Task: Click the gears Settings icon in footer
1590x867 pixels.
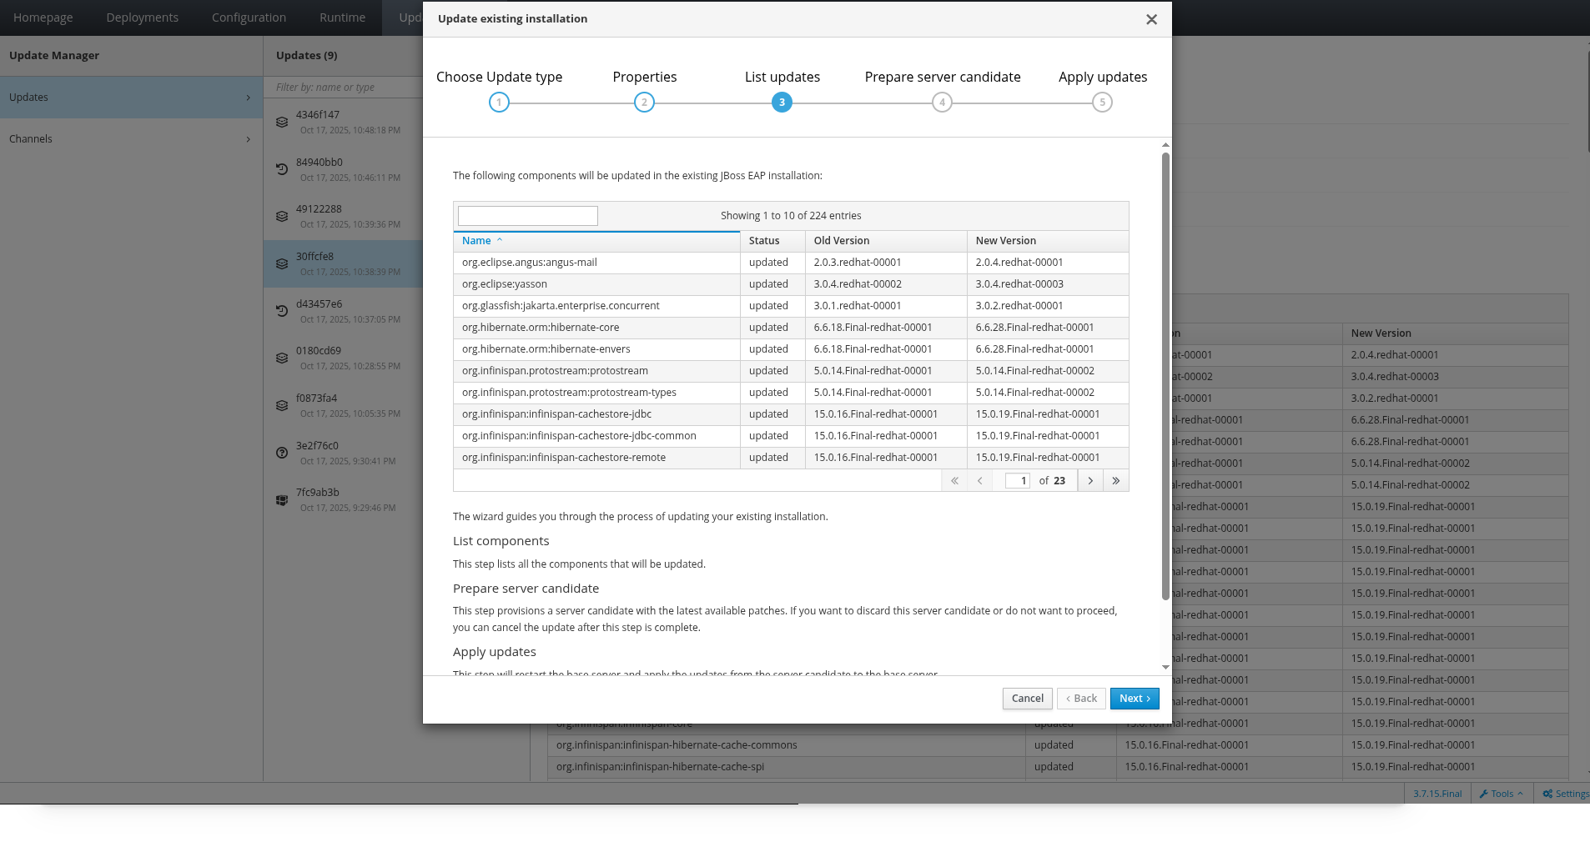Action: tap(1547, 794)
